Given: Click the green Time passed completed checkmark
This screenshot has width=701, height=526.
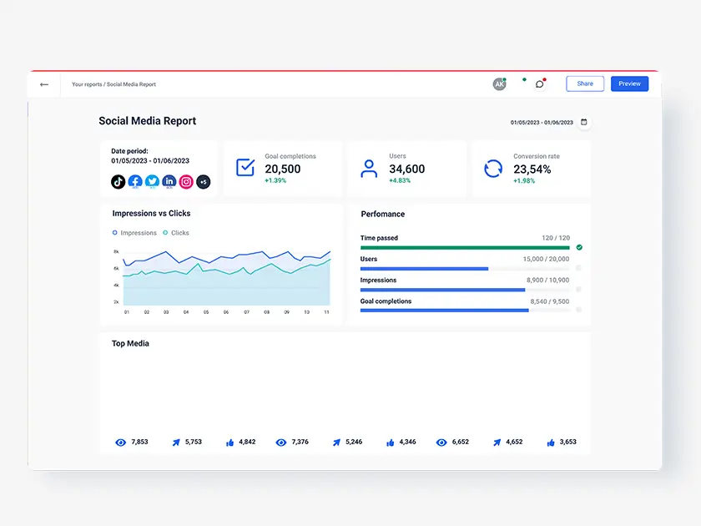Looking at the screenshot, I should tap(579, 247).
